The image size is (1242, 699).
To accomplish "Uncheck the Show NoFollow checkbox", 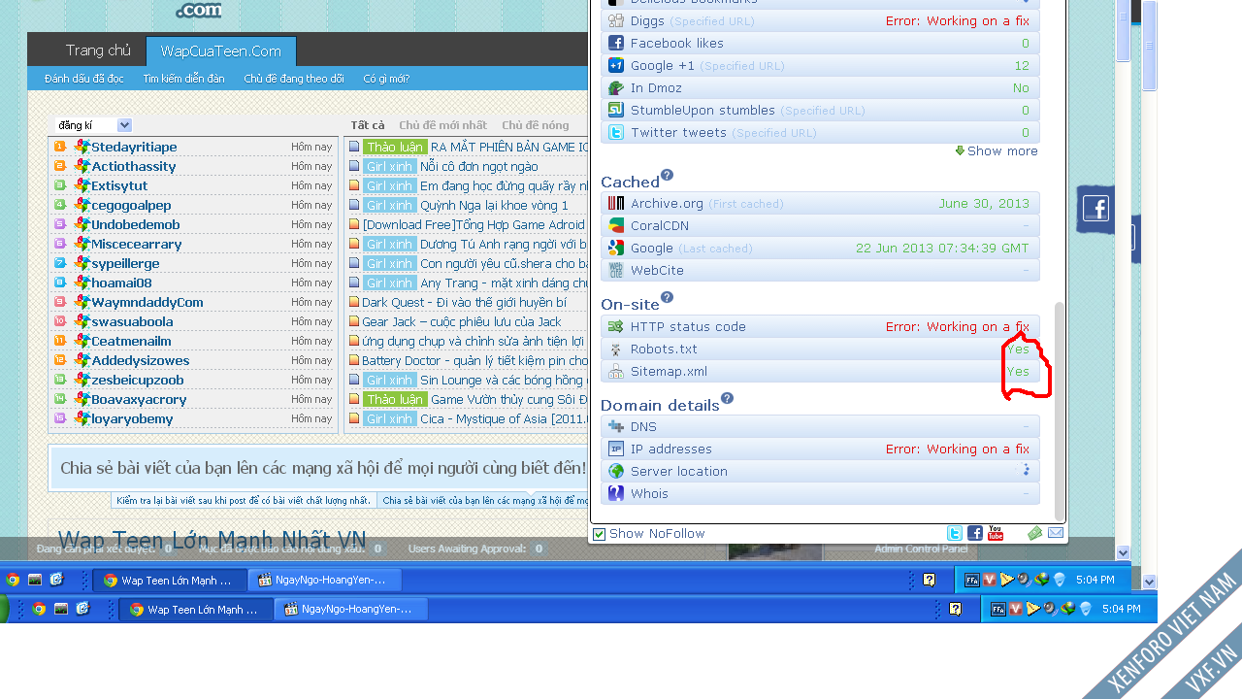I will pos(600,534).
